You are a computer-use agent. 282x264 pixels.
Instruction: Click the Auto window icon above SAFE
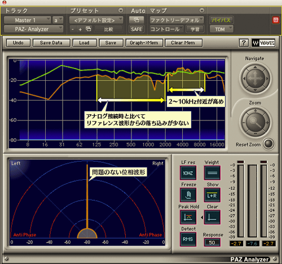click(136, 20)
